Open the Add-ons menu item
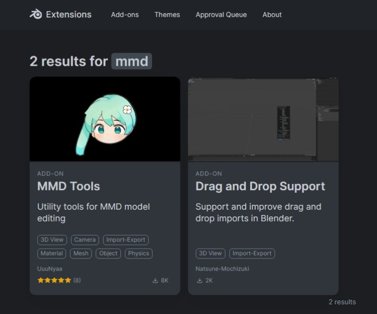This screenshot has width=377, height=314. pyautogui.click(x=125, y=15)
